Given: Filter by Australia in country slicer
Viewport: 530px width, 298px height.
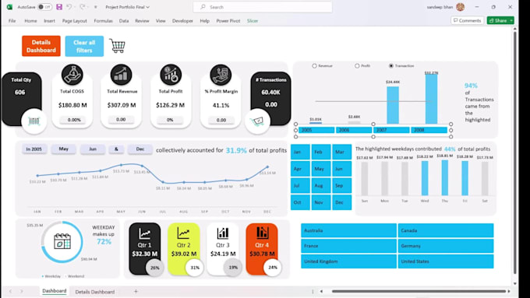Looking at the screenshot, I should 348,230.
